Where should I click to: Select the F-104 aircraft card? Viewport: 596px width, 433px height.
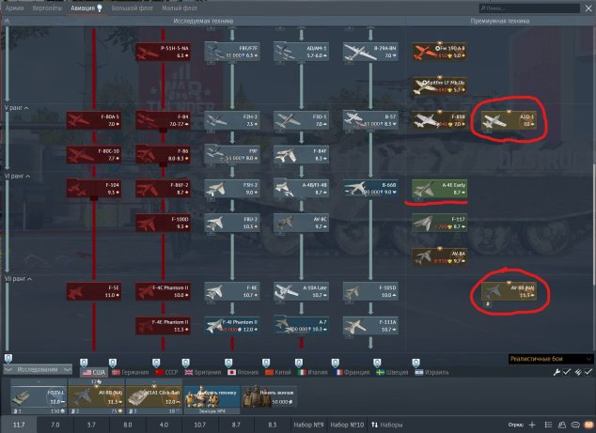tap(95, 188)
